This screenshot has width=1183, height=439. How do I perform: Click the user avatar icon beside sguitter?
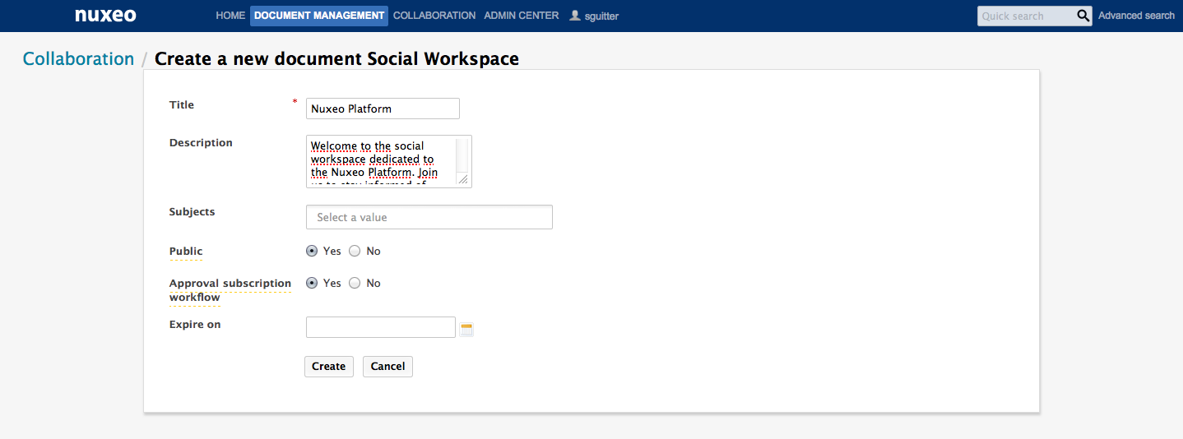pos(575,16)
